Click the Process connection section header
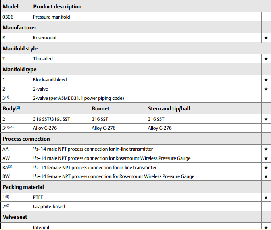 point(27,139)
